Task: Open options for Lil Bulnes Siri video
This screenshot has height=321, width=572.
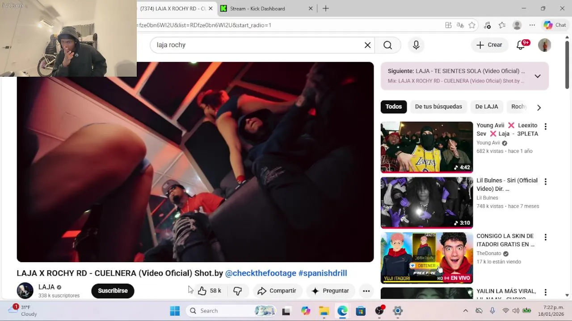Action: 545,182
